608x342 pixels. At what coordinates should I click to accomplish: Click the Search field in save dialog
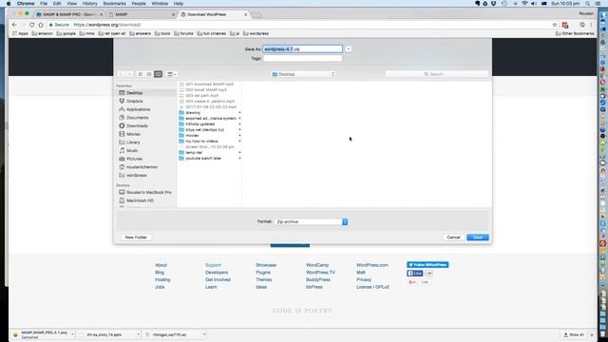[x=436, y=74]
